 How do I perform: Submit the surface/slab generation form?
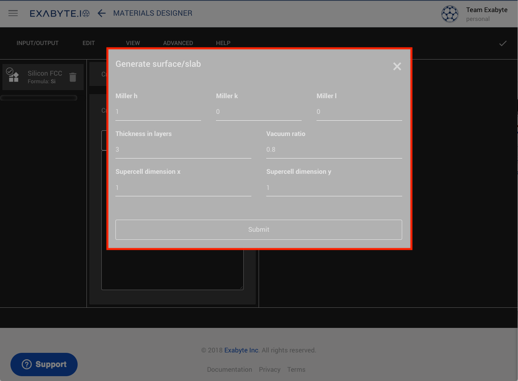click(259, 229)
